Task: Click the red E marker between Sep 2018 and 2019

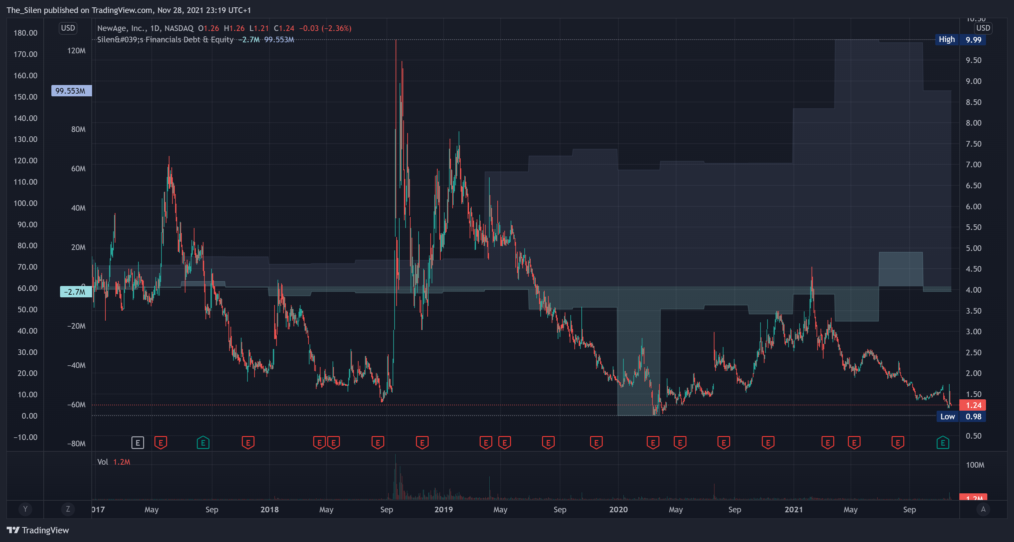Action: pos(422,443)
